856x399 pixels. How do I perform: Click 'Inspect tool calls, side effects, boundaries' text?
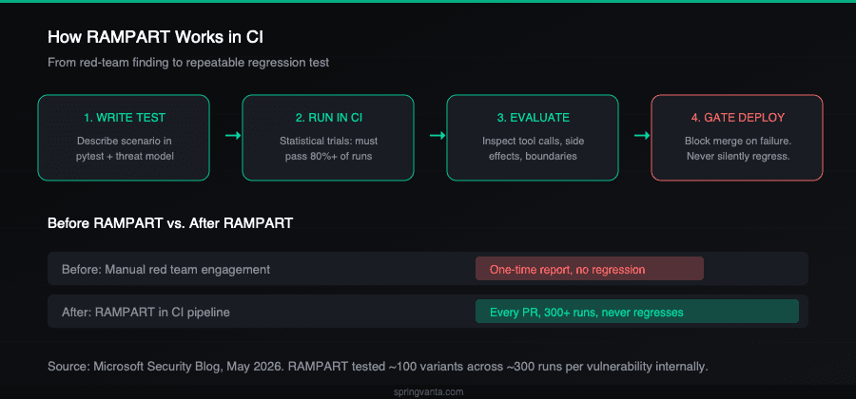coord(533,149)
